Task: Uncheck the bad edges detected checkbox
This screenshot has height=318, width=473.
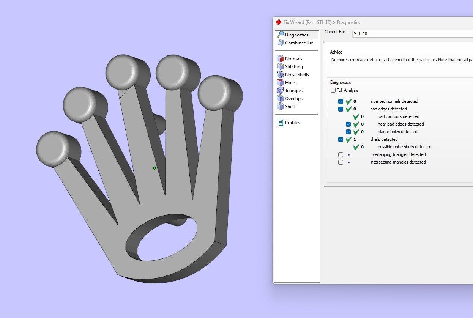Action: pyautogui.click(x=341, y=109)
